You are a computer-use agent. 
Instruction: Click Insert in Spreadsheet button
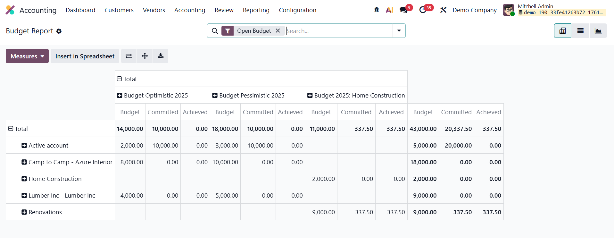point(85,56)
